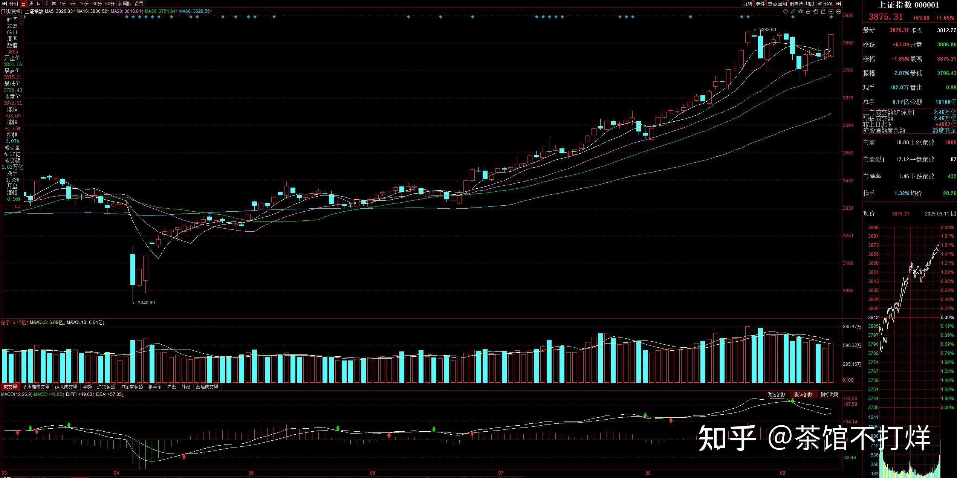
Task: Zoom out with the minus icon
Action: pyautogui.click(x=838, y=11)
